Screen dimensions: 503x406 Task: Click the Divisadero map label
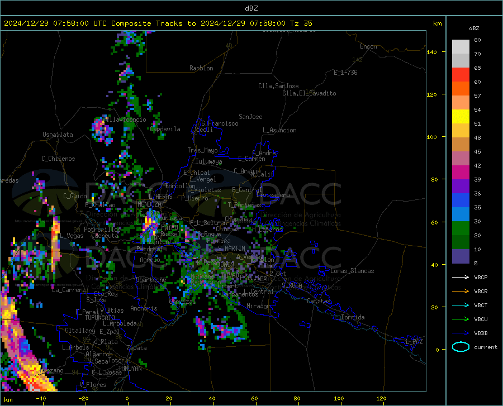pos(273,195)
